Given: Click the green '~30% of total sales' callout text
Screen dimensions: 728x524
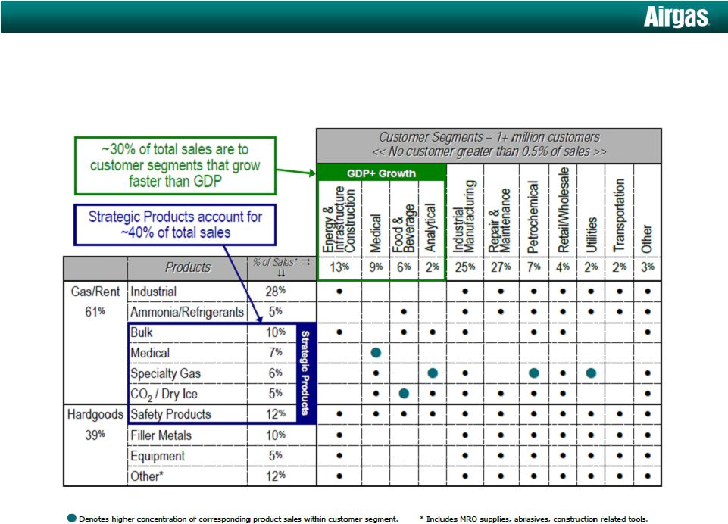Looking at the screenshot, I should [x=175, y=165].
